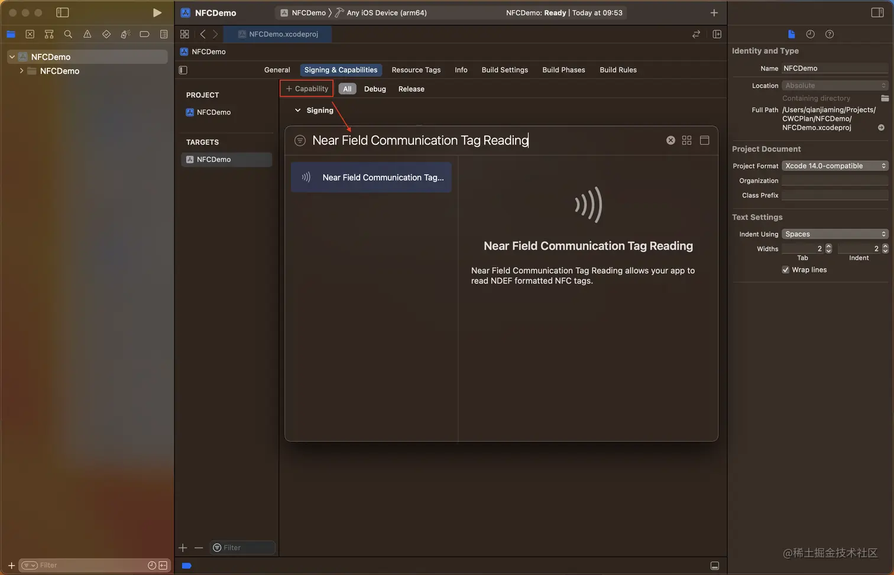Select the NFCDemo scheme in toolbar
The image size is (894, 575).
click(x=303, y=12)
